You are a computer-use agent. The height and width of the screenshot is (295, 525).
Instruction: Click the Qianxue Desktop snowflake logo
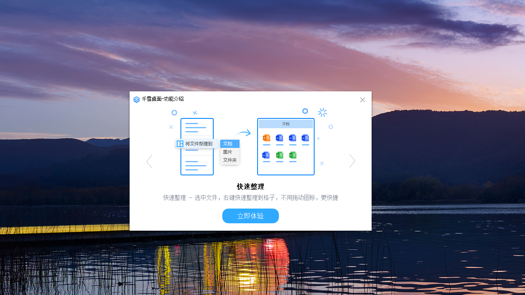point(136,99)
